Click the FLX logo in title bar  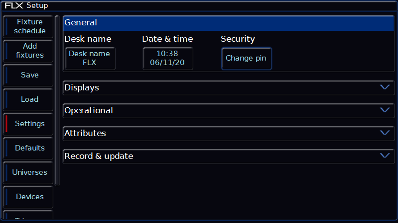[14, 5]
